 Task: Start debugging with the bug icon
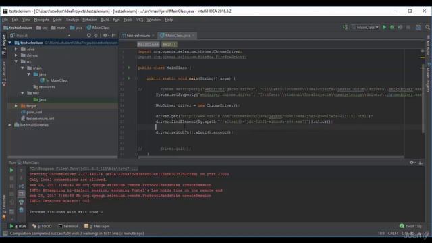coord(392,27)
